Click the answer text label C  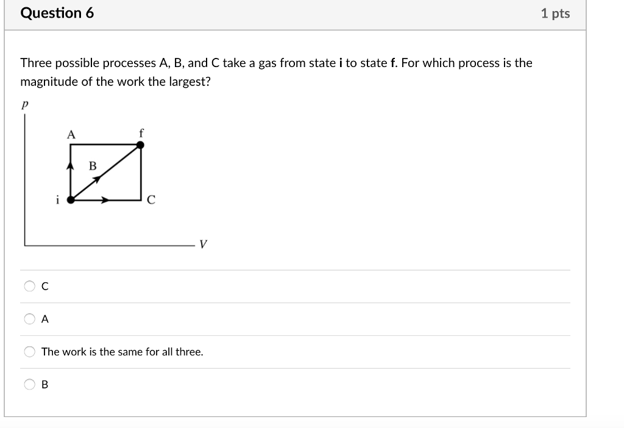coord(43,286)
